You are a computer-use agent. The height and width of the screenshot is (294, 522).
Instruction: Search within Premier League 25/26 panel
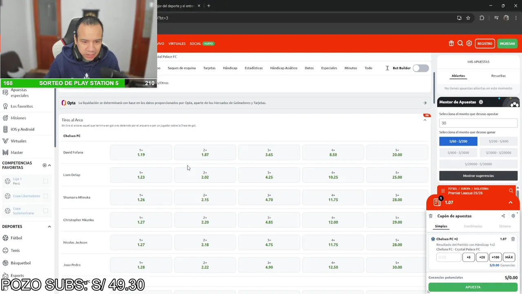[511, 191]
